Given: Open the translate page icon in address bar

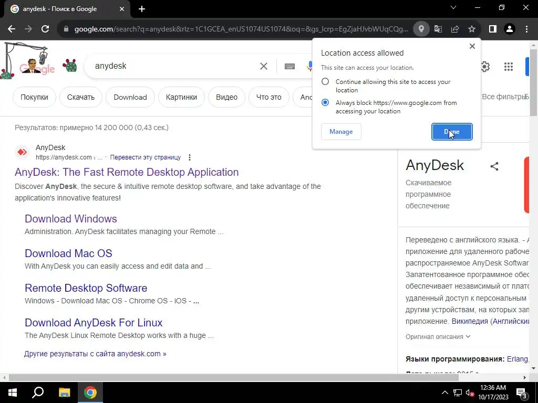Looking at the screenshot, I should pos(438,29).
